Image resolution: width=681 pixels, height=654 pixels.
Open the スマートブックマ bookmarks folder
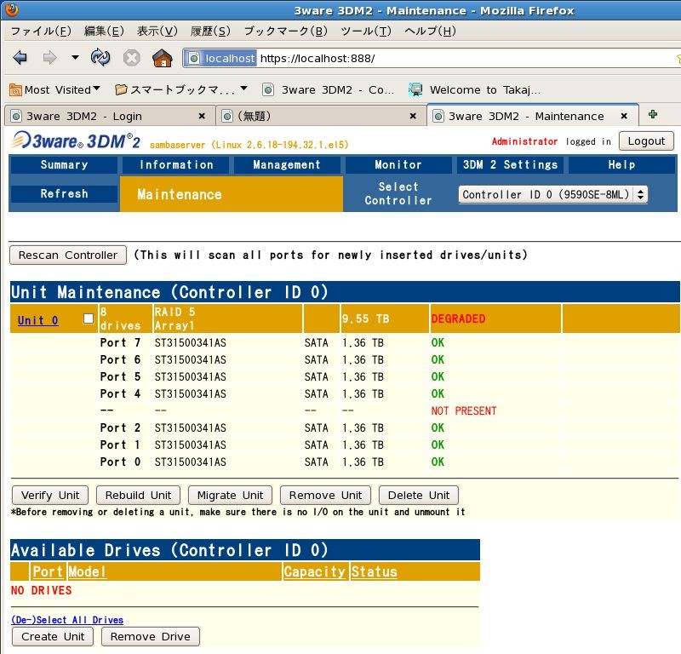(181, 90)
